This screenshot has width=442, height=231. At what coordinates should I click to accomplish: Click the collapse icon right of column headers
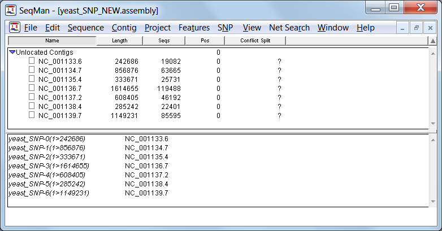[x=433, y=41]
